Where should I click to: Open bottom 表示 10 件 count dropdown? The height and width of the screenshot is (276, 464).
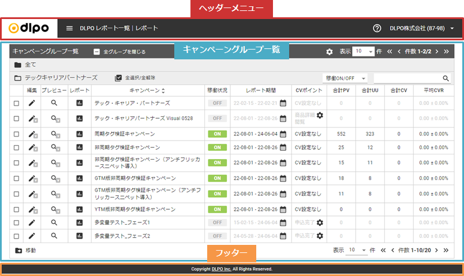tap(357, 250)
